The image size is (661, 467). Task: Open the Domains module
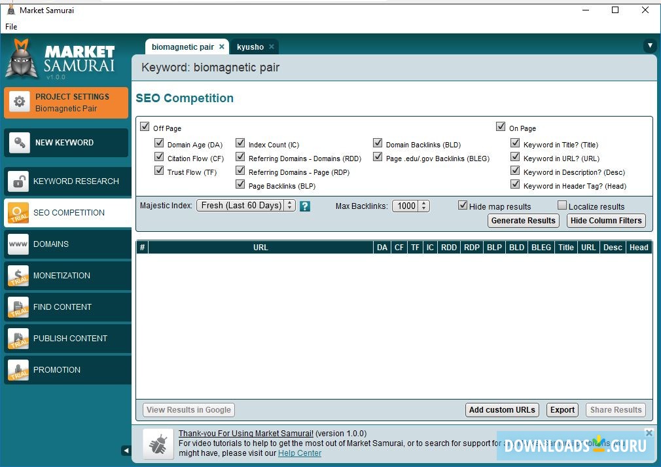pos(67,244)
